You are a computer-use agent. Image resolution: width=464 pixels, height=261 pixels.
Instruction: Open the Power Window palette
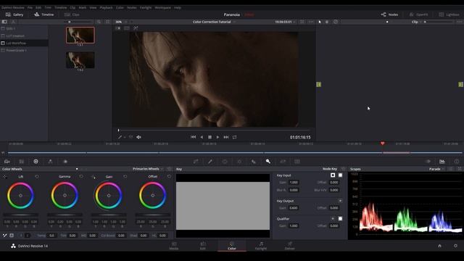point(225,161)
